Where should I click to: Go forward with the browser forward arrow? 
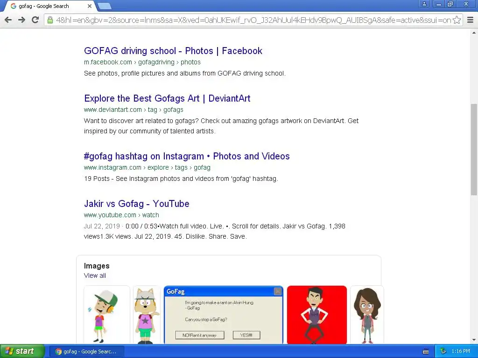(x=21, y=20)
